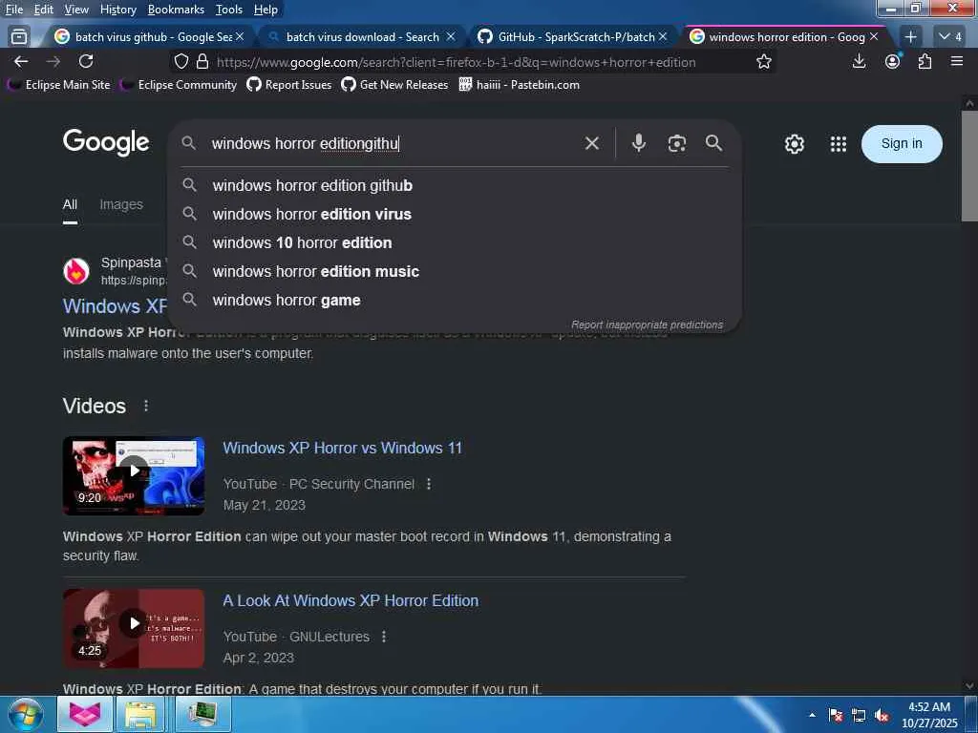Go back to the previous page

21,61
